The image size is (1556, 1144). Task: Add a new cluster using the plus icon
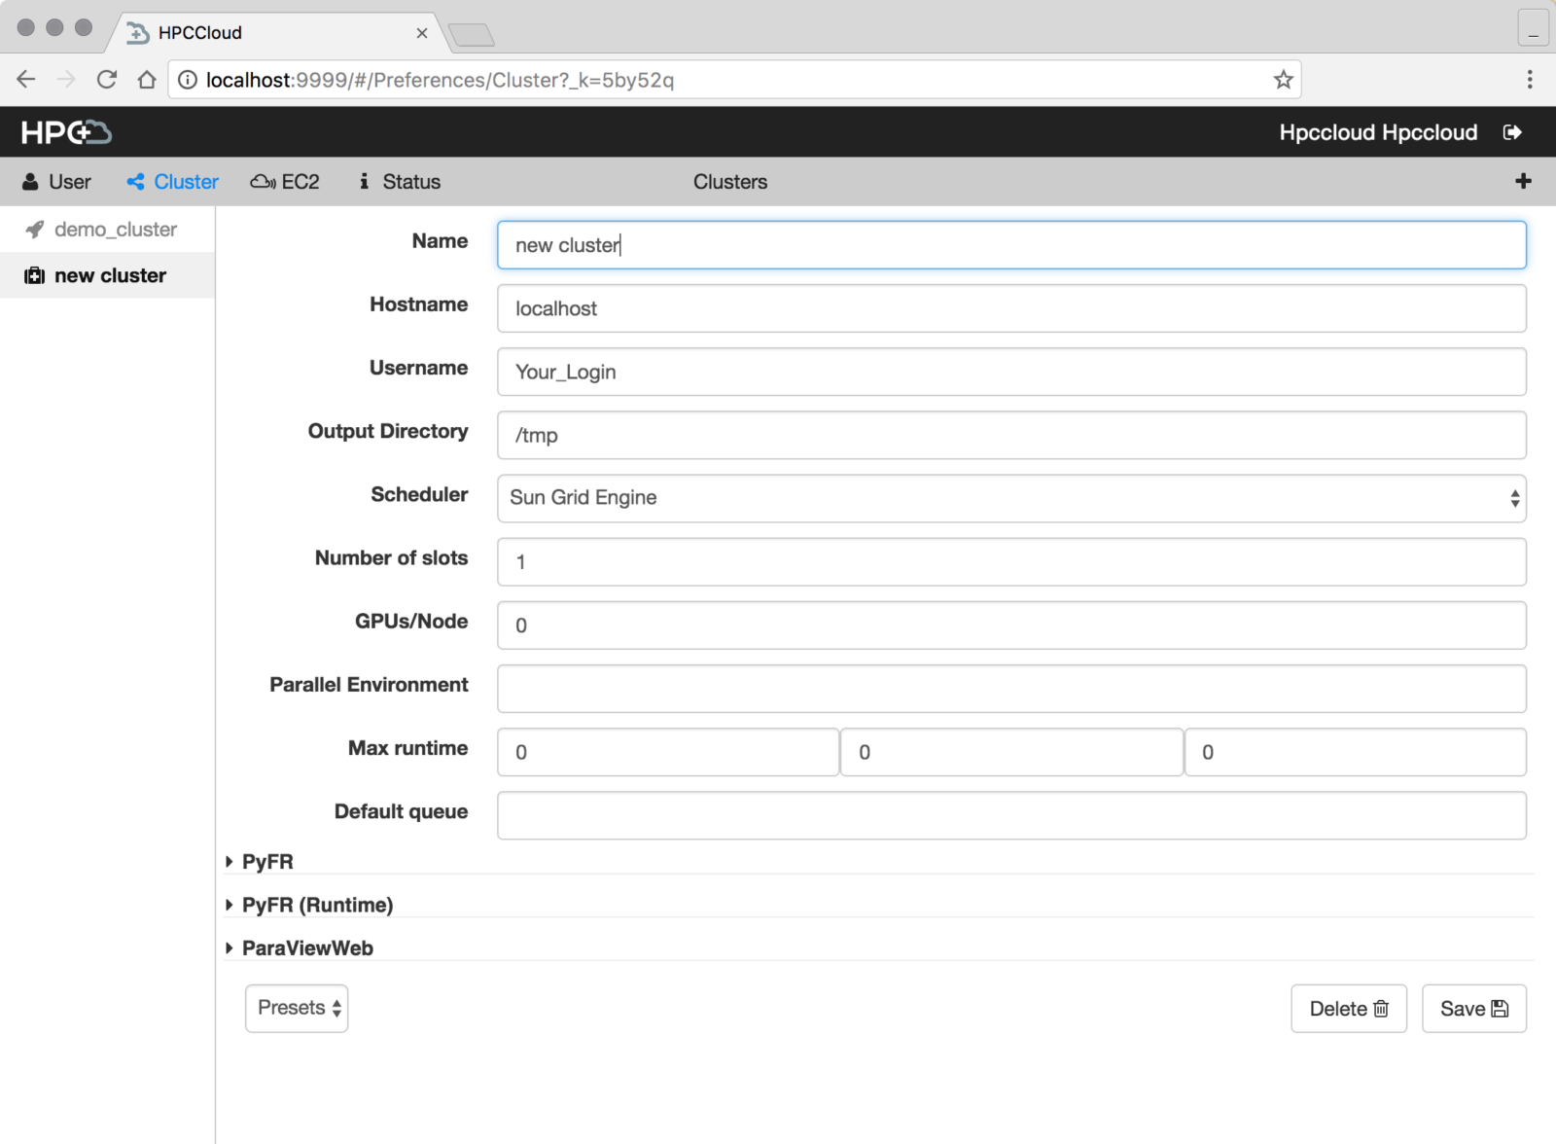pos(1522,181)
